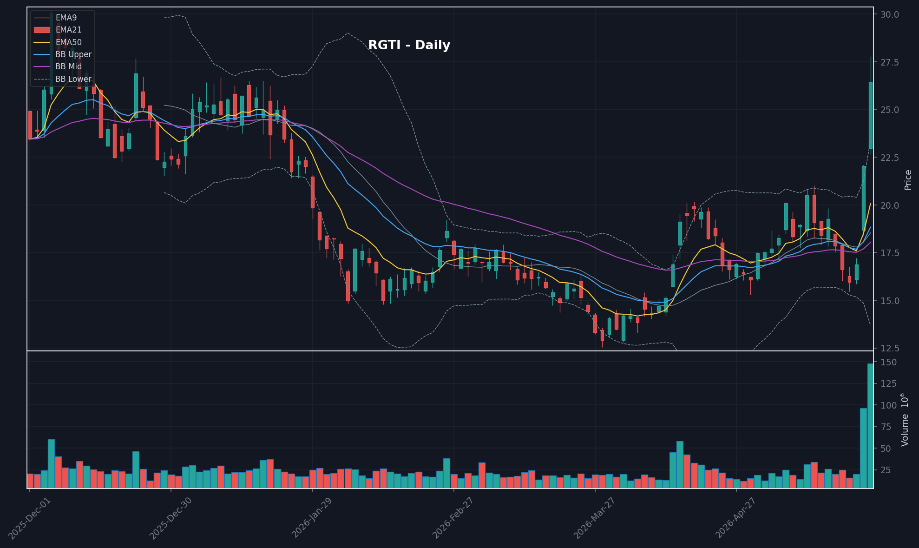Image resolution: width=919 pixels, height=548 pixels.
Task: Click the 25.0 price axis label
Action: coord(889,110)
